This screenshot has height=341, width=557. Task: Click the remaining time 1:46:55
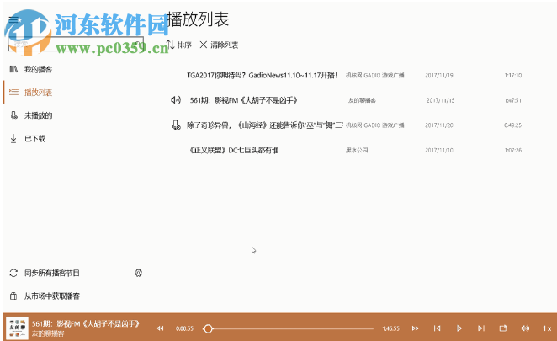(390, 328)
